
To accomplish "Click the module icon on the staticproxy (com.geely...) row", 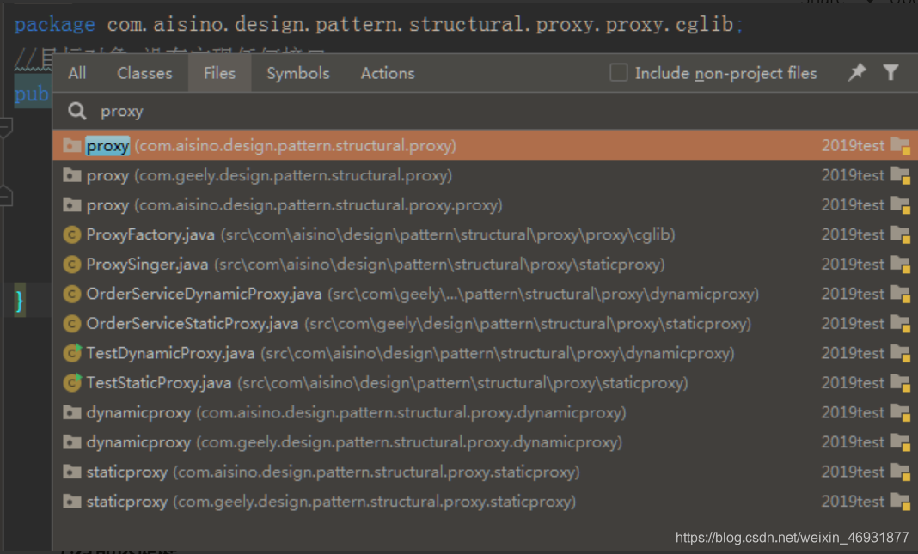I will [901, 502].
